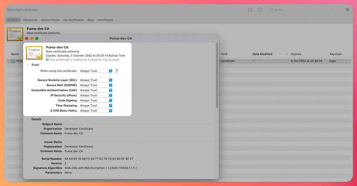The height and width of the screenshot is (186, 357).
Task: Collapse the Details section disclosure triangle
Action: 28,119
